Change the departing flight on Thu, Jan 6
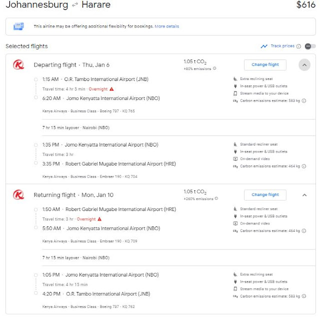Image resolution: width=320 pixels, height=317 pixels. (265, 64)
